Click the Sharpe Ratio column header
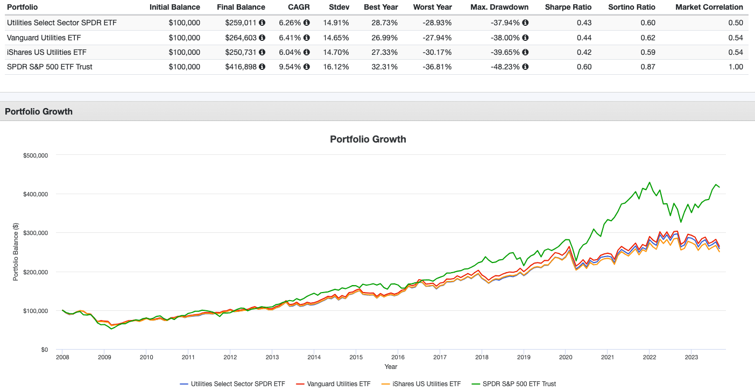The width and height of the screenshot is (755, 391). click(x=568, y=8)
